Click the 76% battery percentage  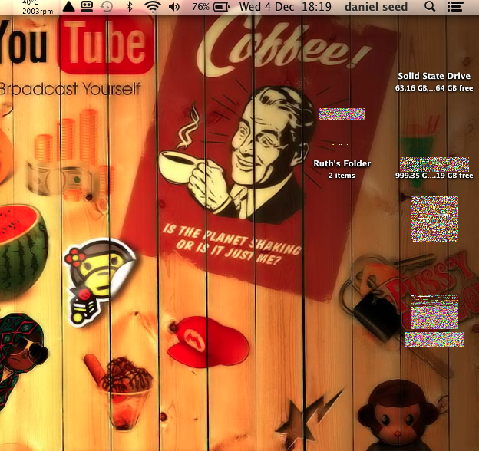pyautogui.click(x=200, y=6)
